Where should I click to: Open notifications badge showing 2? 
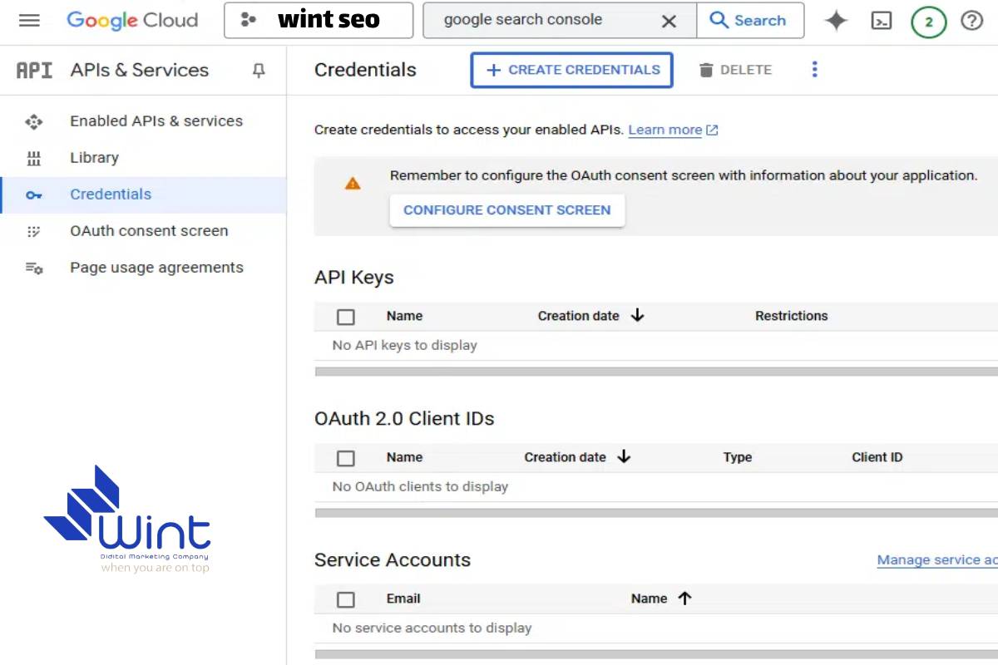928,22
